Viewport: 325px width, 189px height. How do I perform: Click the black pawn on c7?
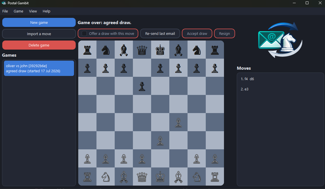click(124, 68)
